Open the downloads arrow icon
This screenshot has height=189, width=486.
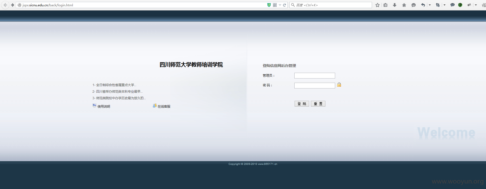click(395, 5)
